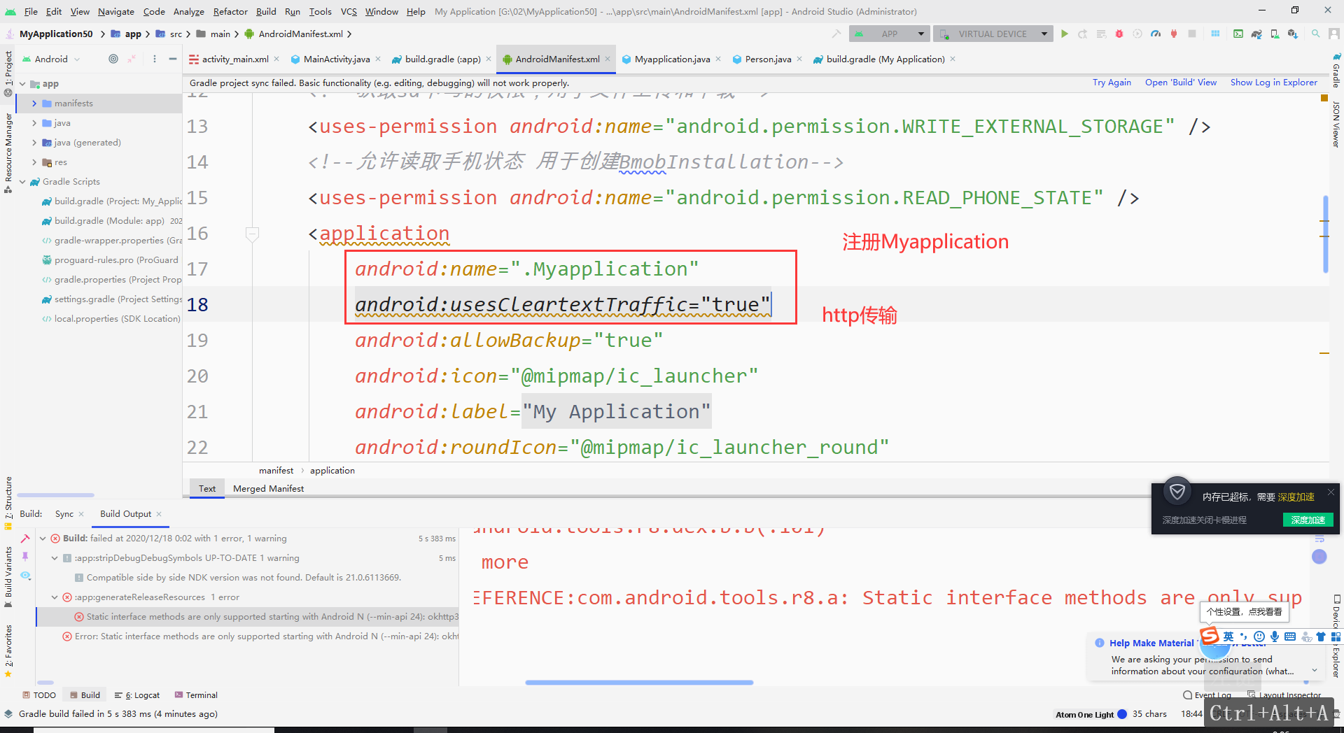The height and width of the screenshot is (733, 1344).
Task: Sync project with Gradle files elephant icon
Action: coord(1256,34)
